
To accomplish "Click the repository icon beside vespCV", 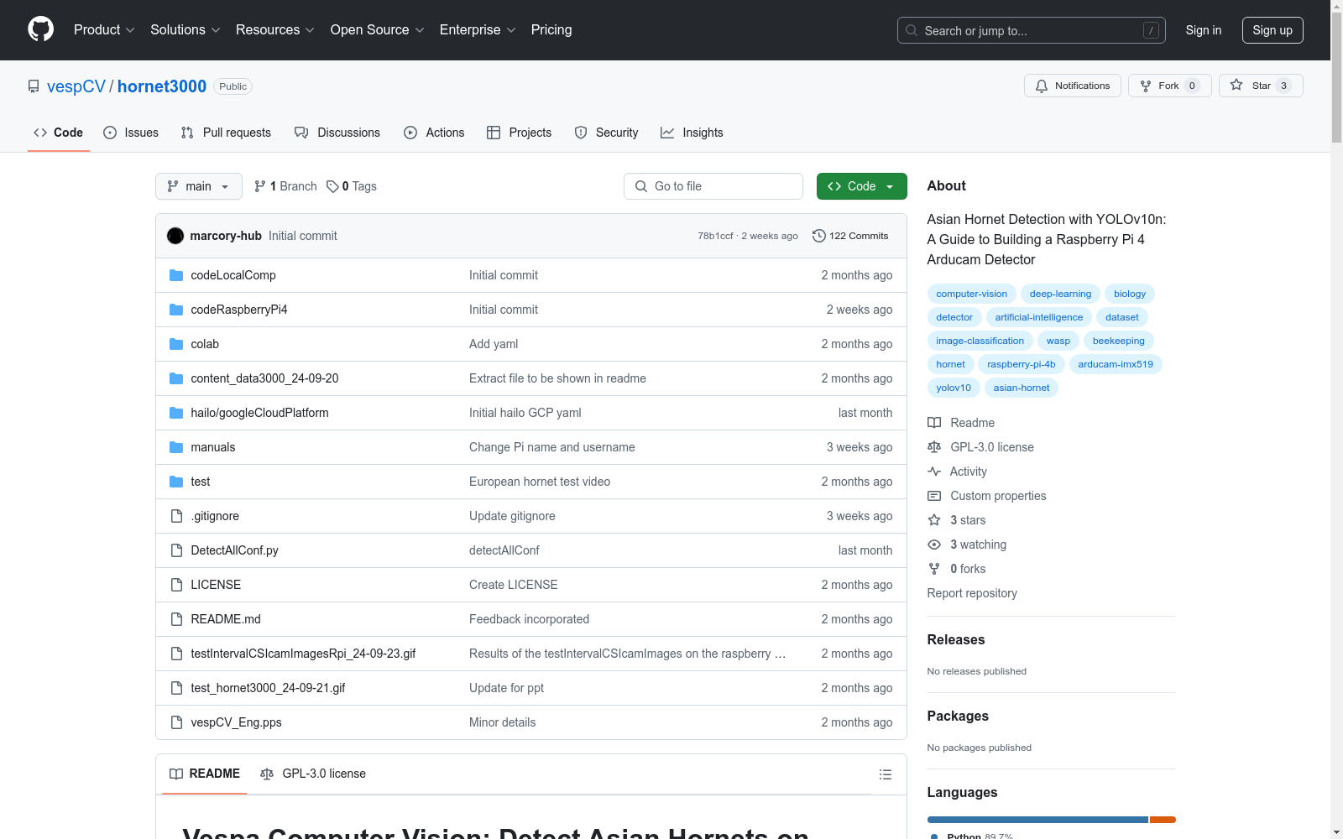I will (34, 86).
